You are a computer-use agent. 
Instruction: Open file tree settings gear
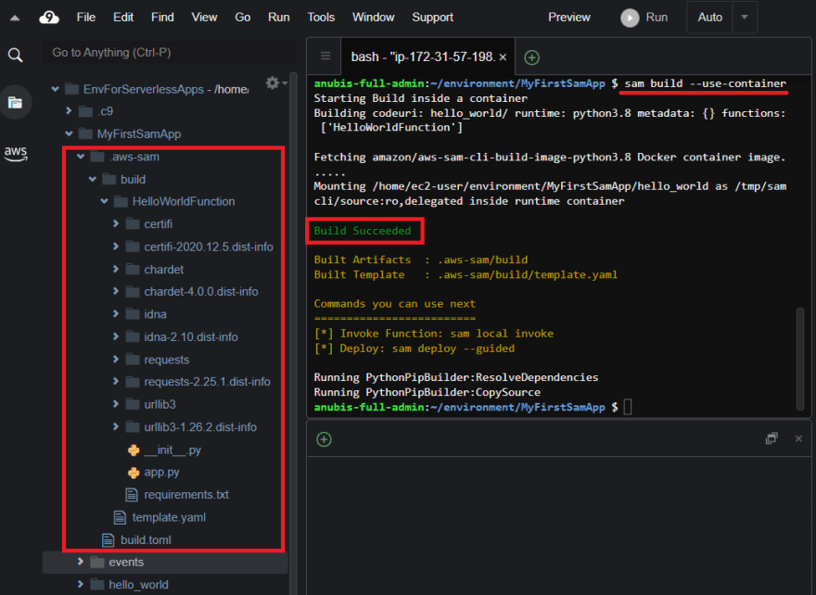click(273, 82)
